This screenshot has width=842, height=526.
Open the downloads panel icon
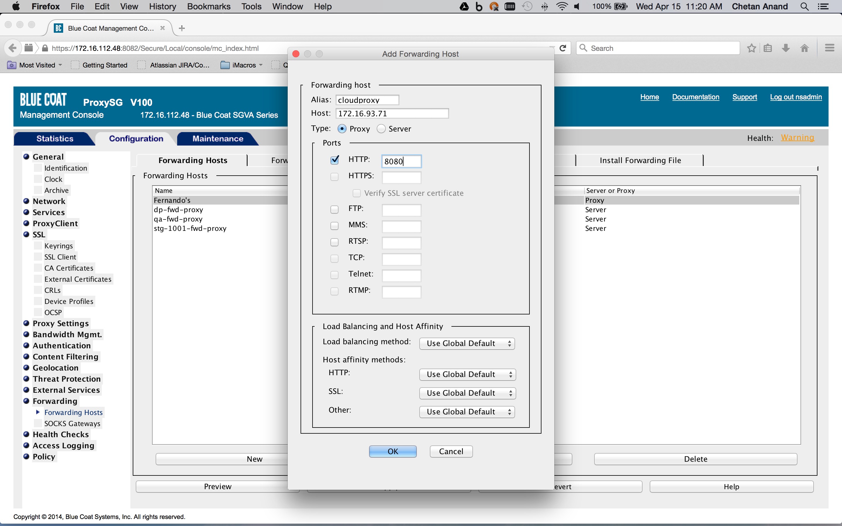786,48
